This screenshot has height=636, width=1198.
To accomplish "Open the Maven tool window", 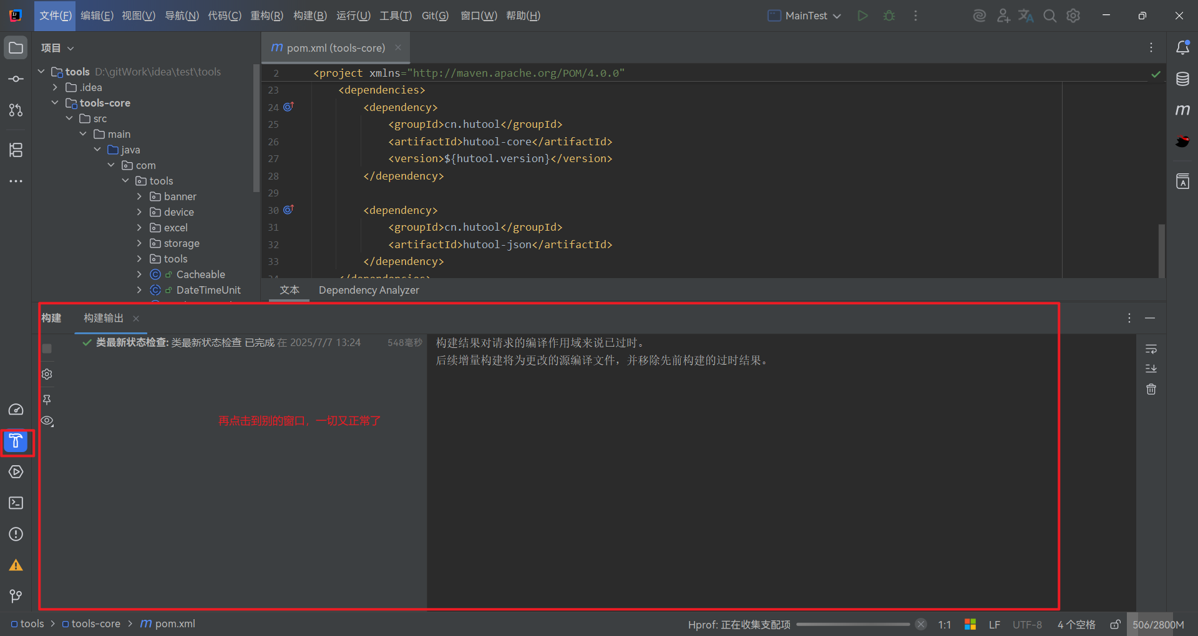I will click(1182, 110).
